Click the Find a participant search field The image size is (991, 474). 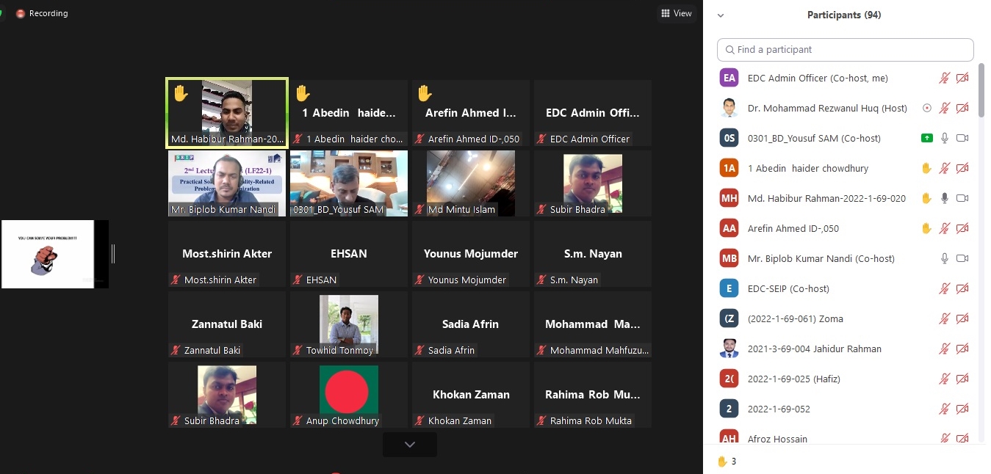point(845,50)
